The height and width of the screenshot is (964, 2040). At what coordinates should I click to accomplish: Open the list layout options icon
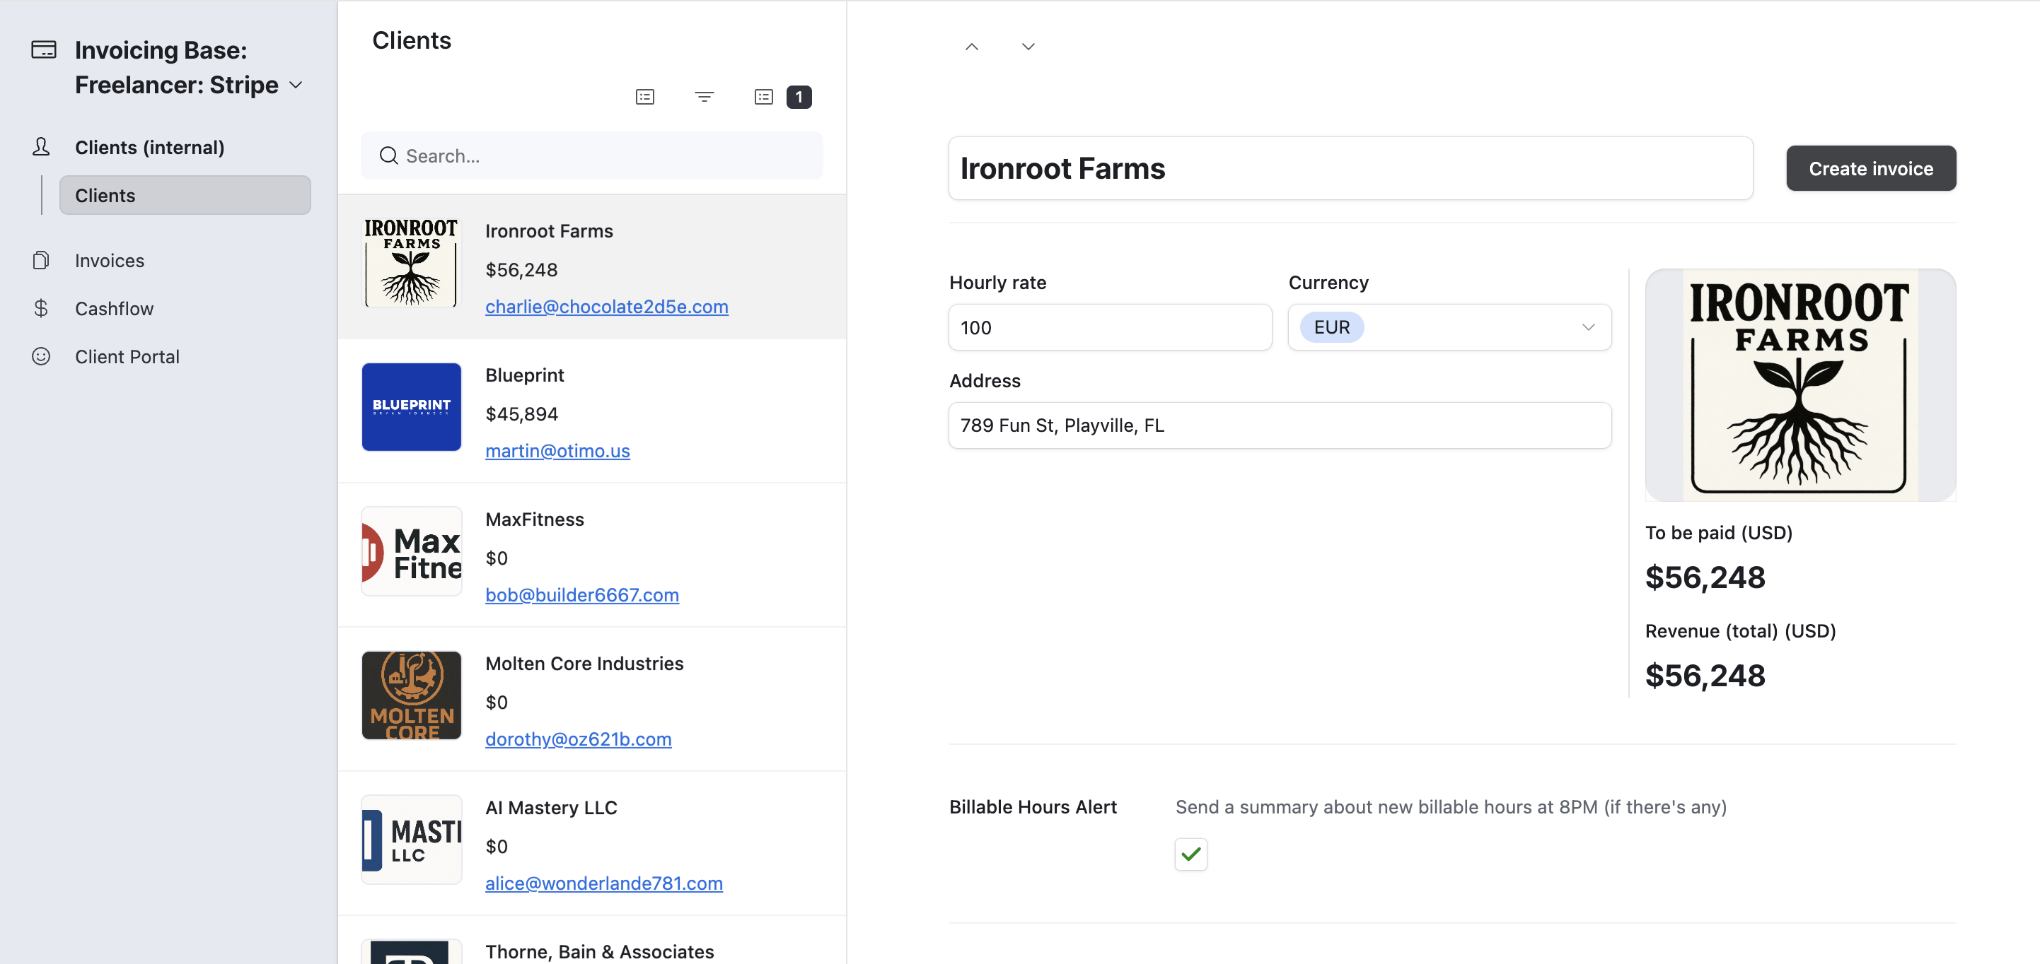644,97
